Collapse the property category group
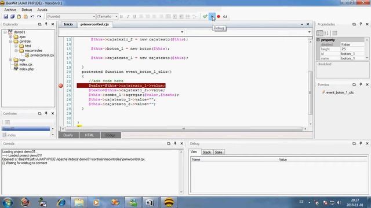The height and width of the screenshot is (208, 371). (x=318, y=40)
